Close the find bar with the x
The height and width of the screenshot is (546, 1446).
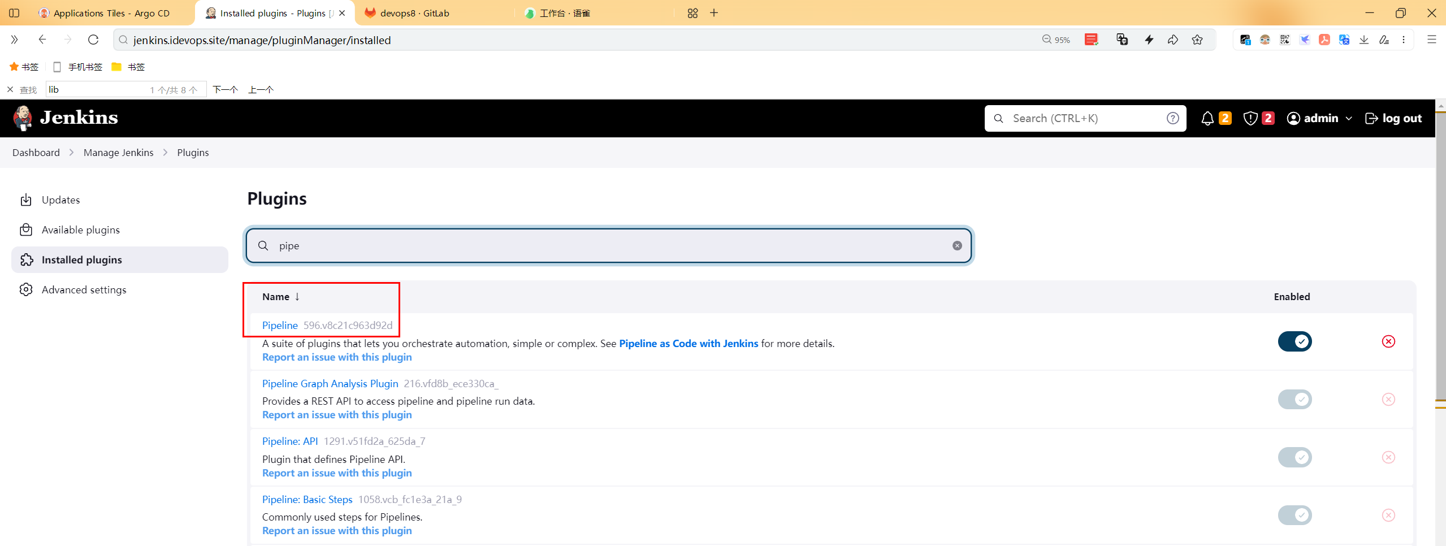coord(10,89)
